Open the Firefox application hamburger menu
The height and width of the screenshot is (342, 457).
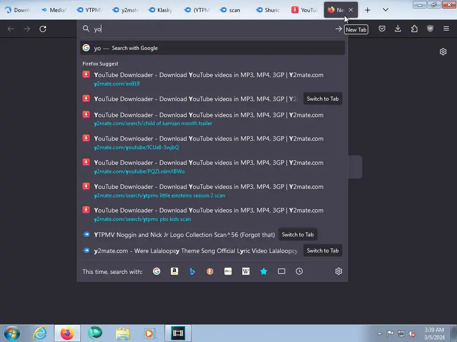[446, 28]
